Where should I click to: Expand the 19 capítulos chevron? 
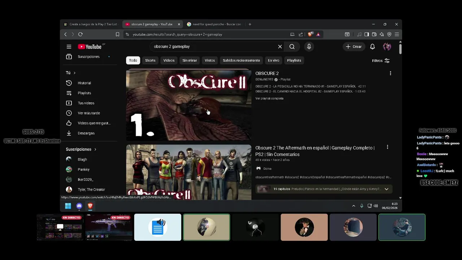386,189
